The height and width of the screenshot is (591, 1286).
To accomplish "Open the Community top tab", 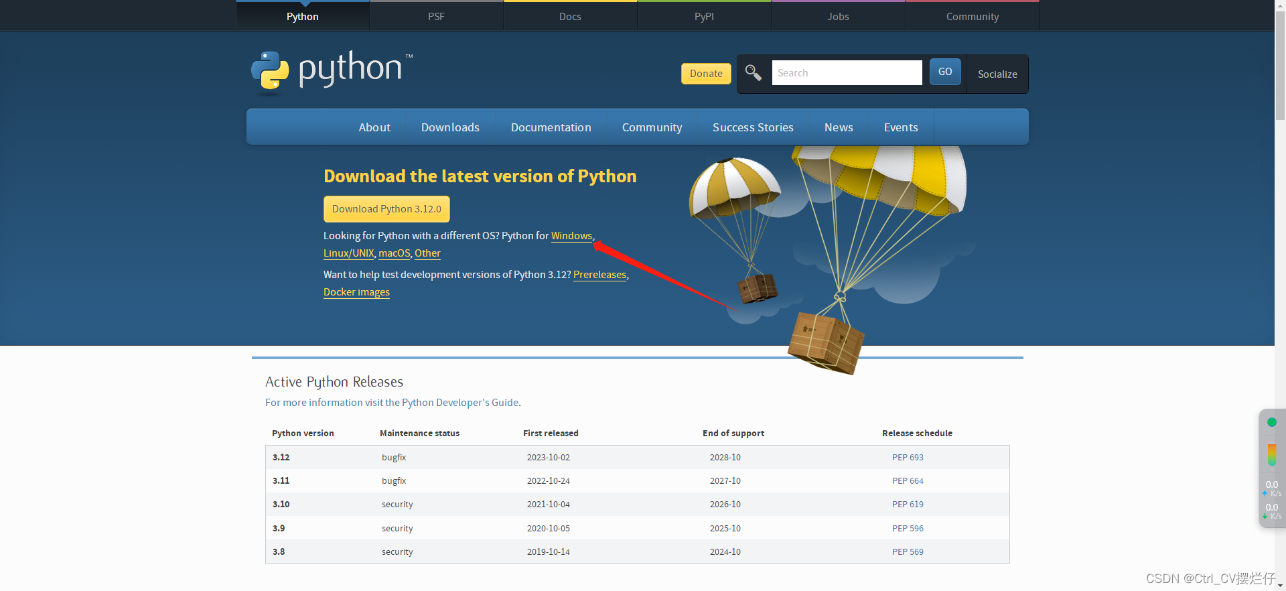I will (x=973, y=16).
